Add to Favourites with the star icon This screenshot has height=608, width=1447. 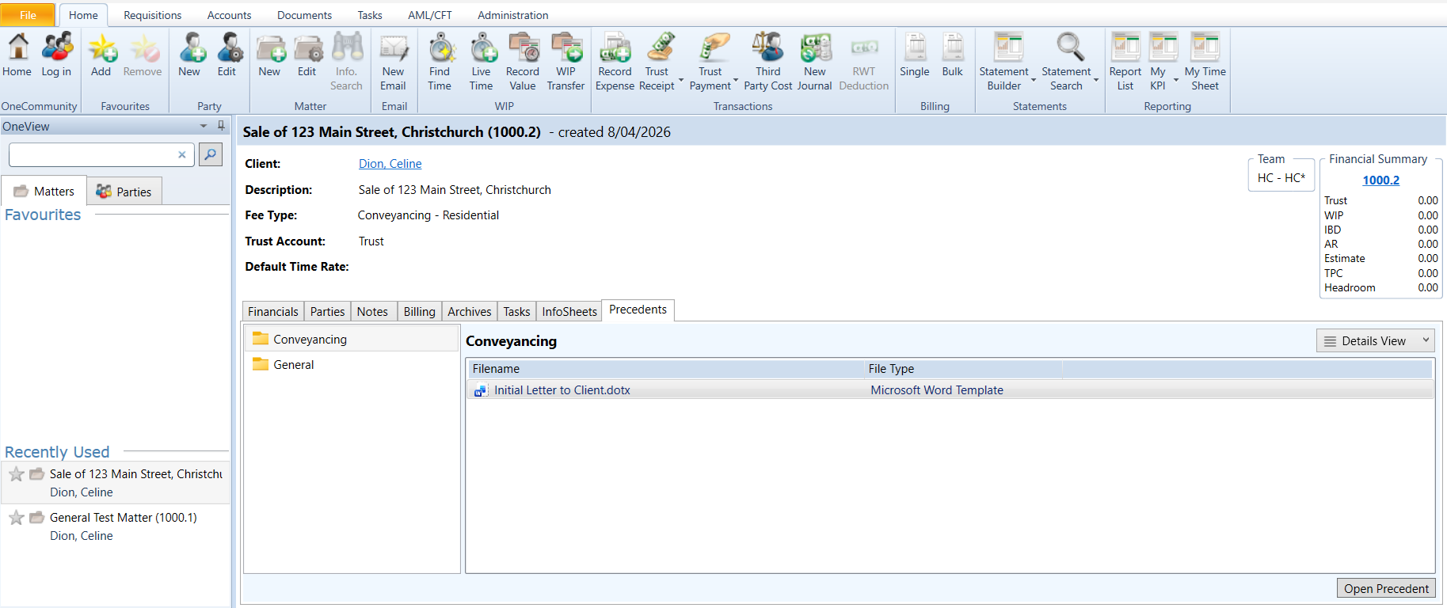click(101, 55)
